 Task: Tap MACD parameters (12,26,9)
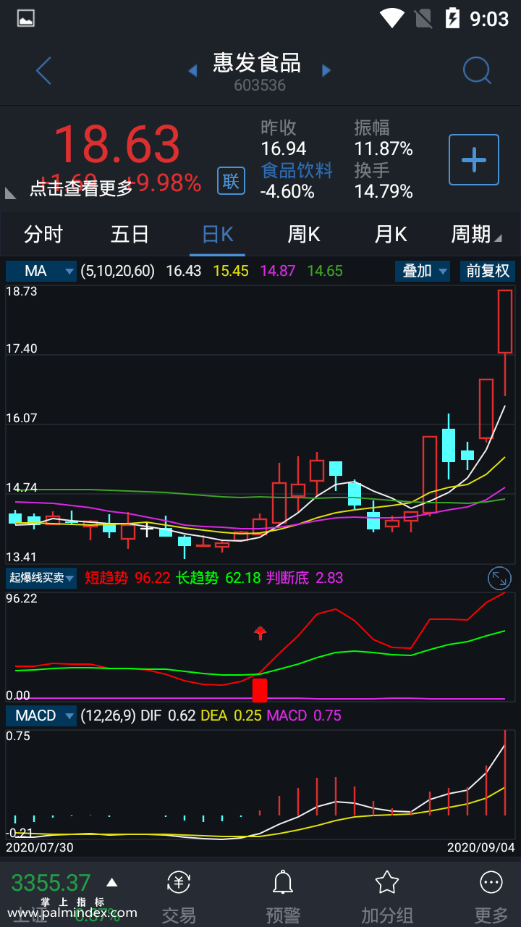(108, 716)
